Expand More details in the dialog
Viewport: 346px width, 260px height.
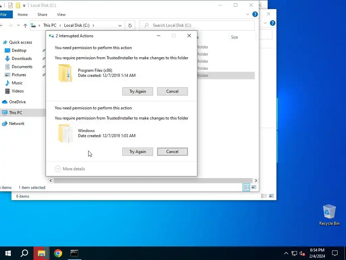(70, 169)
